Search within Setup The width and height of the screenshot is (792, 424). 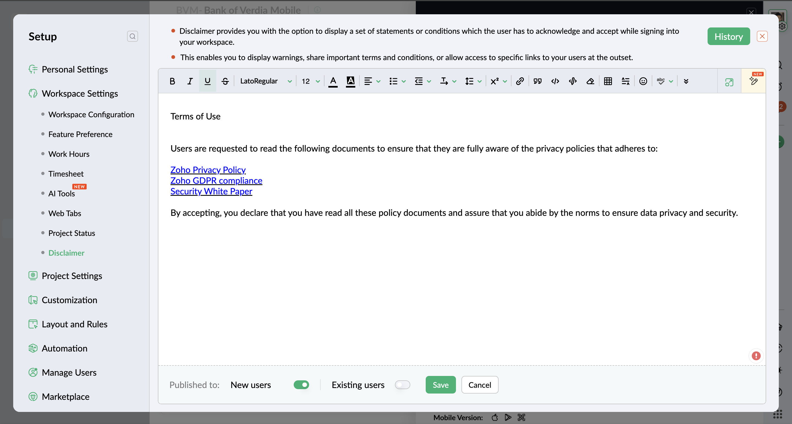coord(132,36)
